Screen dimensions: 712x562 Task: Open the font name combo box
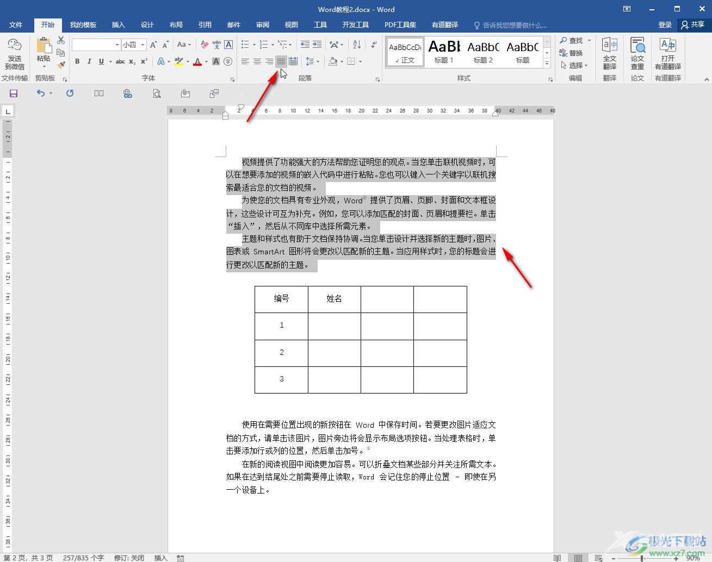coord(96,45)
